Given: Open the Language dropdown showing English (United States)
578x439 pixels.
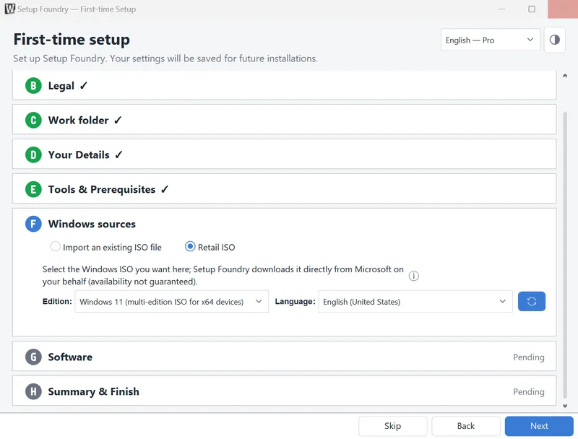Looking at the screenshot, I should point(415,301).
